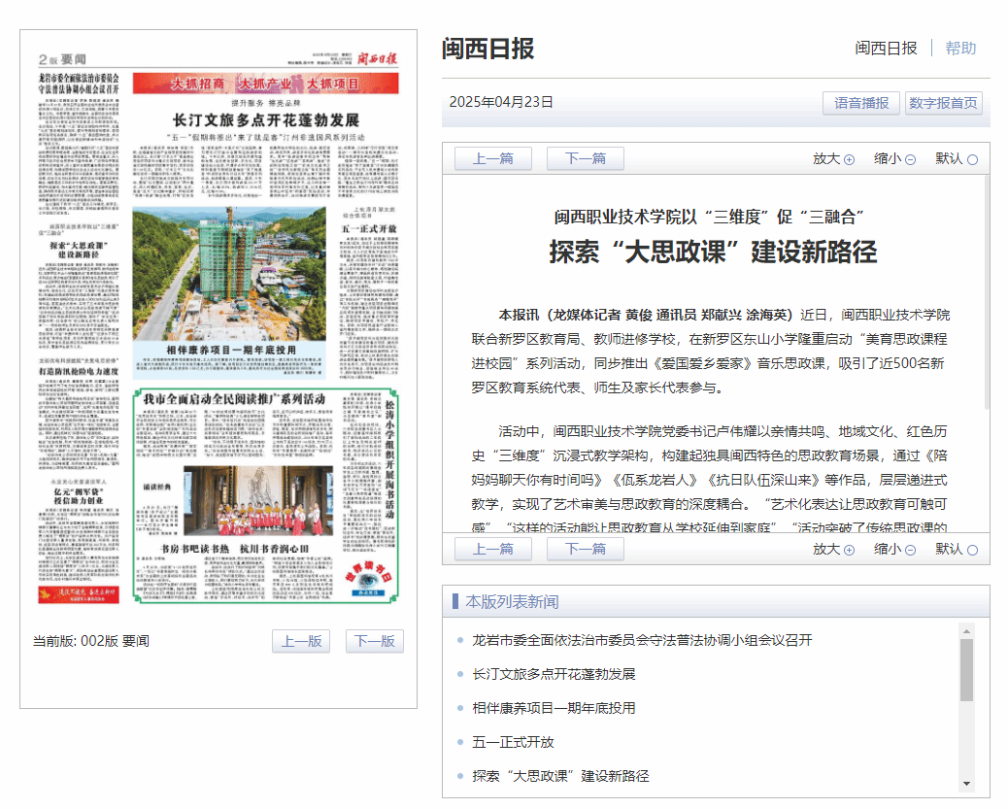Open the 帮助 help link
The image size is (1008, 809).
pyautogui.click(x=960, y=48)
